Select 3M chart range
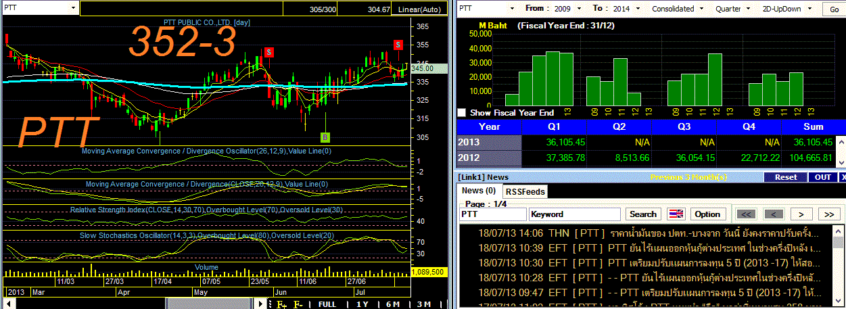 click(424, 304)
